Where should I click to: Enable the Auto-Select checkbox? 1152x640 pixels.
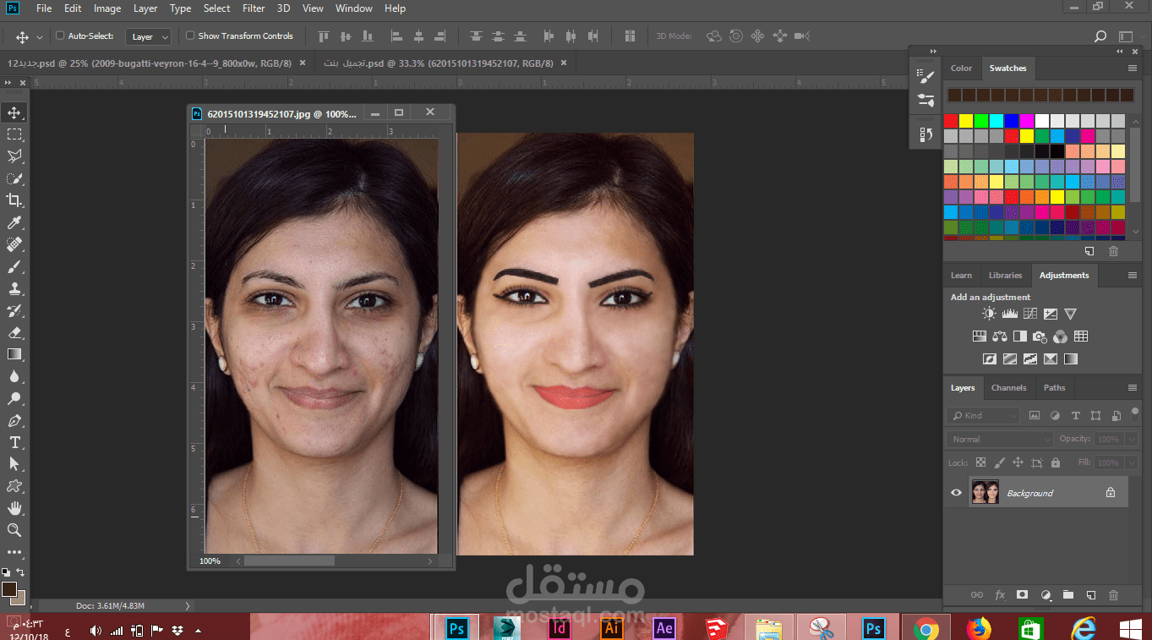tap(60, 36)
